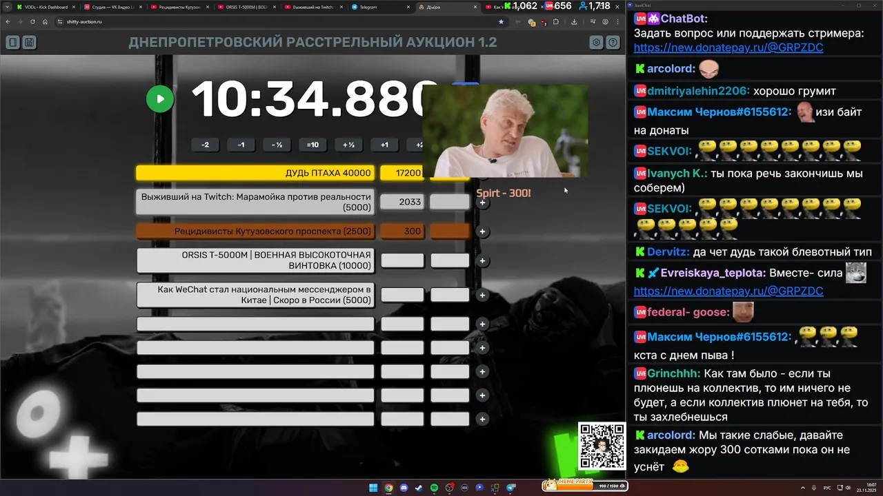Click plus button on Рецидивисты Кутузовского row
Viewport: 883px width, 496px height.
(482, 231)
